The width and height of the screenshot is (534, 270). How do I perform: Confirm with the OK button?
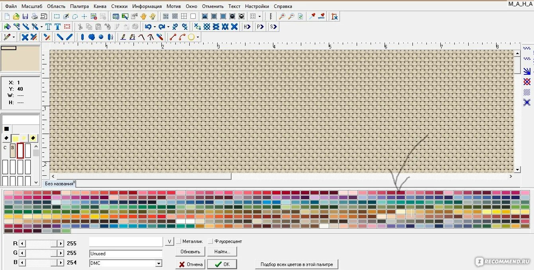coord(222,264)
